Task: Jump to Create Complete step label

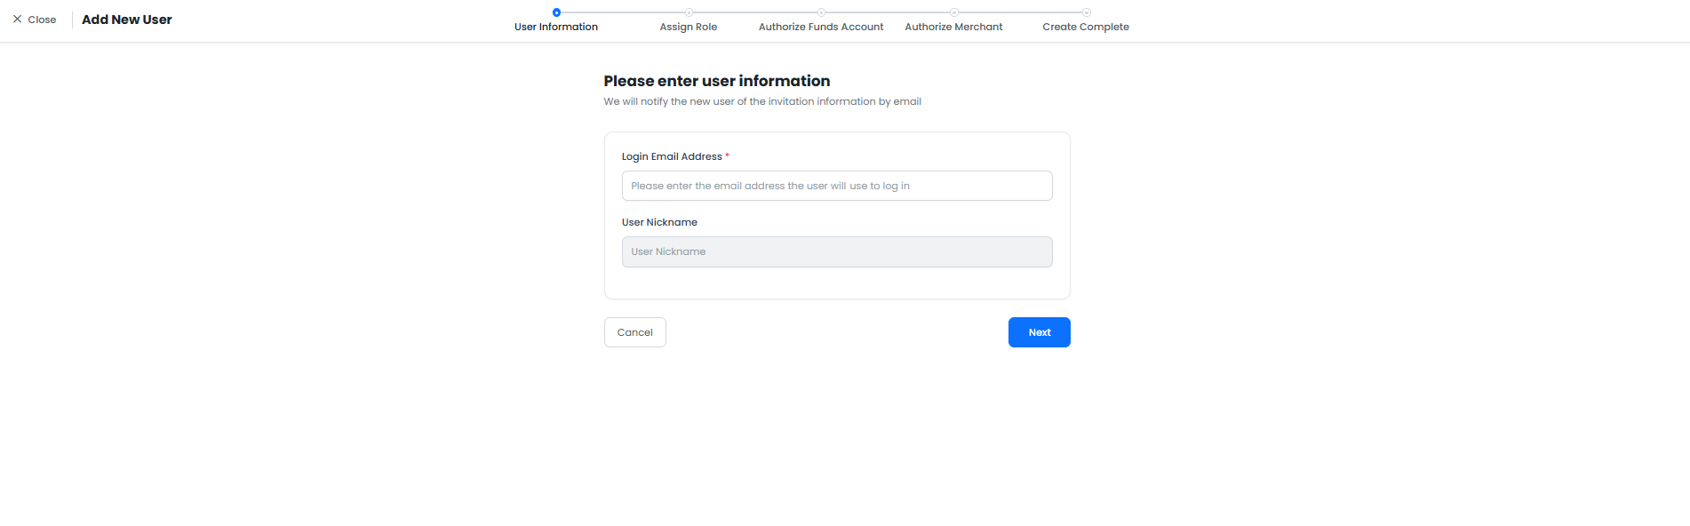Action: pyautogui.click(x=1086, y=27)
